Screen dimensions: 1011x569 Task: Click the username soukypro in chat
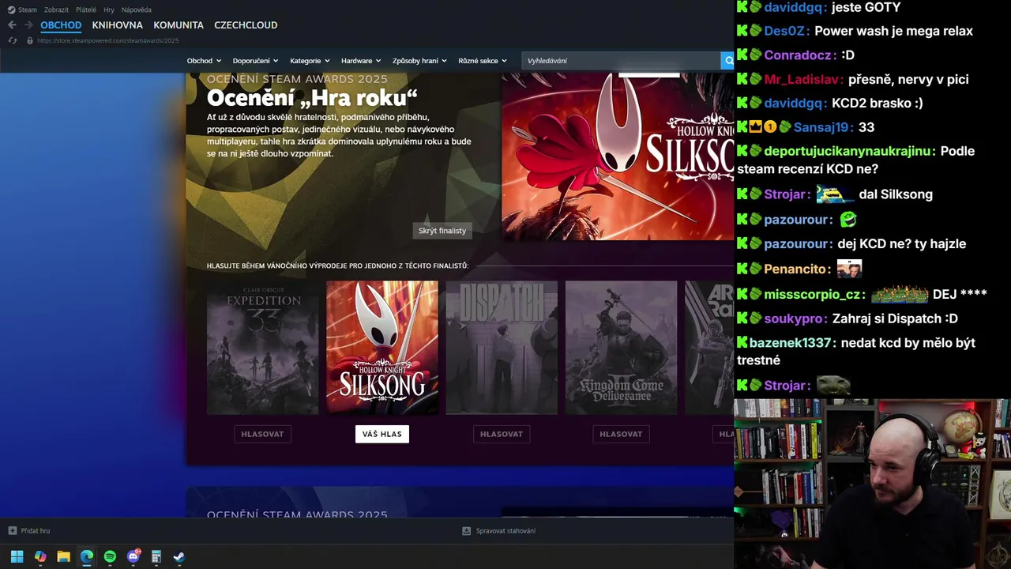coord(795,318)
